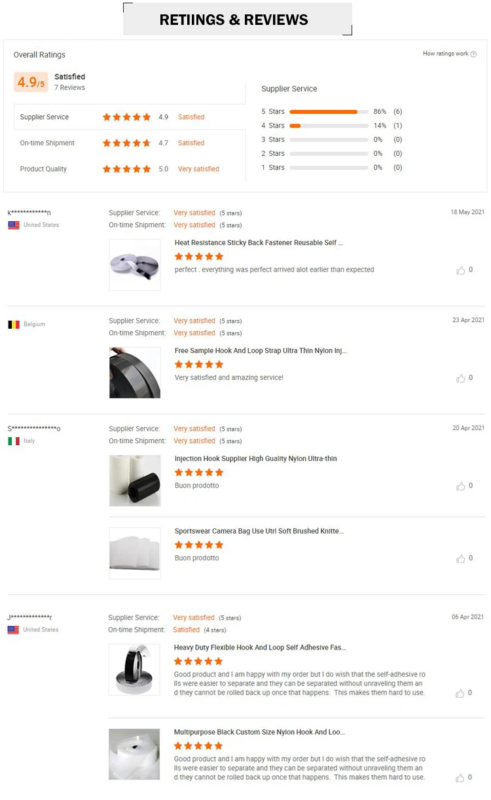
Task: Like the Heavy Duty Flexible Hook review
Action: tap(460, 693)
